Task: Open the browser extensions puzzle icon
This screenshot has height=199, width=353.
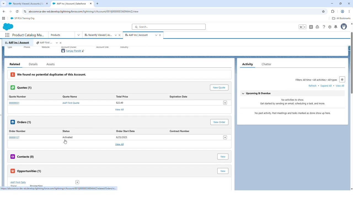Action: 333,11
